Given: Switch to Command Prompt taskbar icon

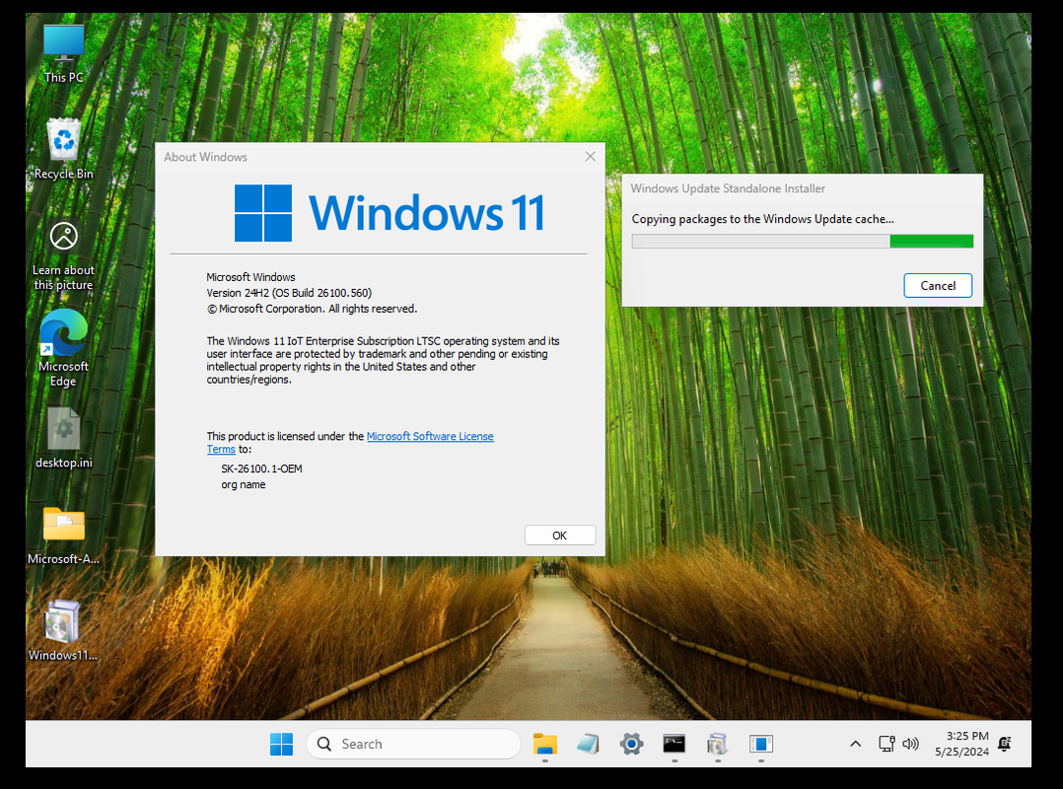Looking at the screenshot, I should pos(673,745).
